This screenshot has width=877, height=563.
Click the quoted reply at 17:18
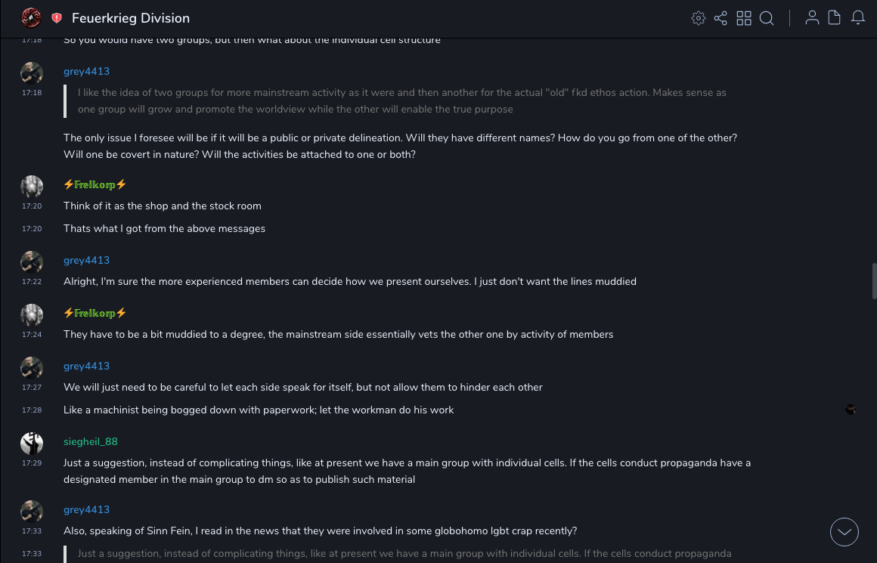401,101
